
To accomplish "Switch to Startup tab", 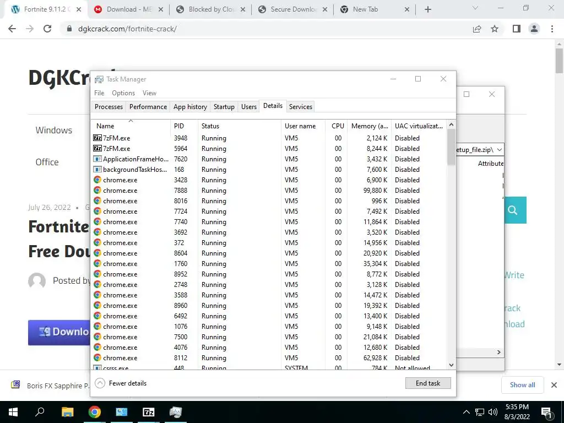I will click(224, 106).
